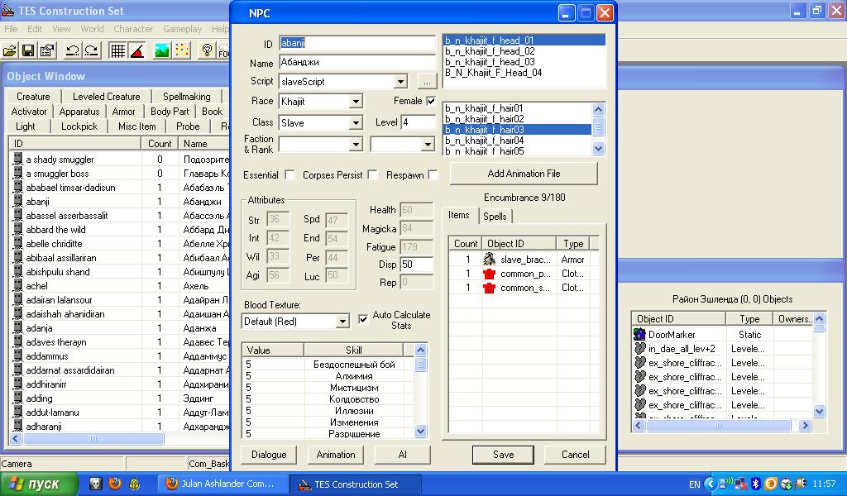Switch to the Items tab
The image size is (847, 496).
[458, 215]
